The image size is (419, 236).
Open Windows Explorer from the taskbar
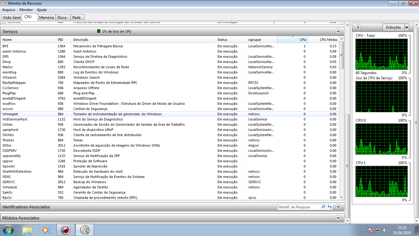(27, 230)
